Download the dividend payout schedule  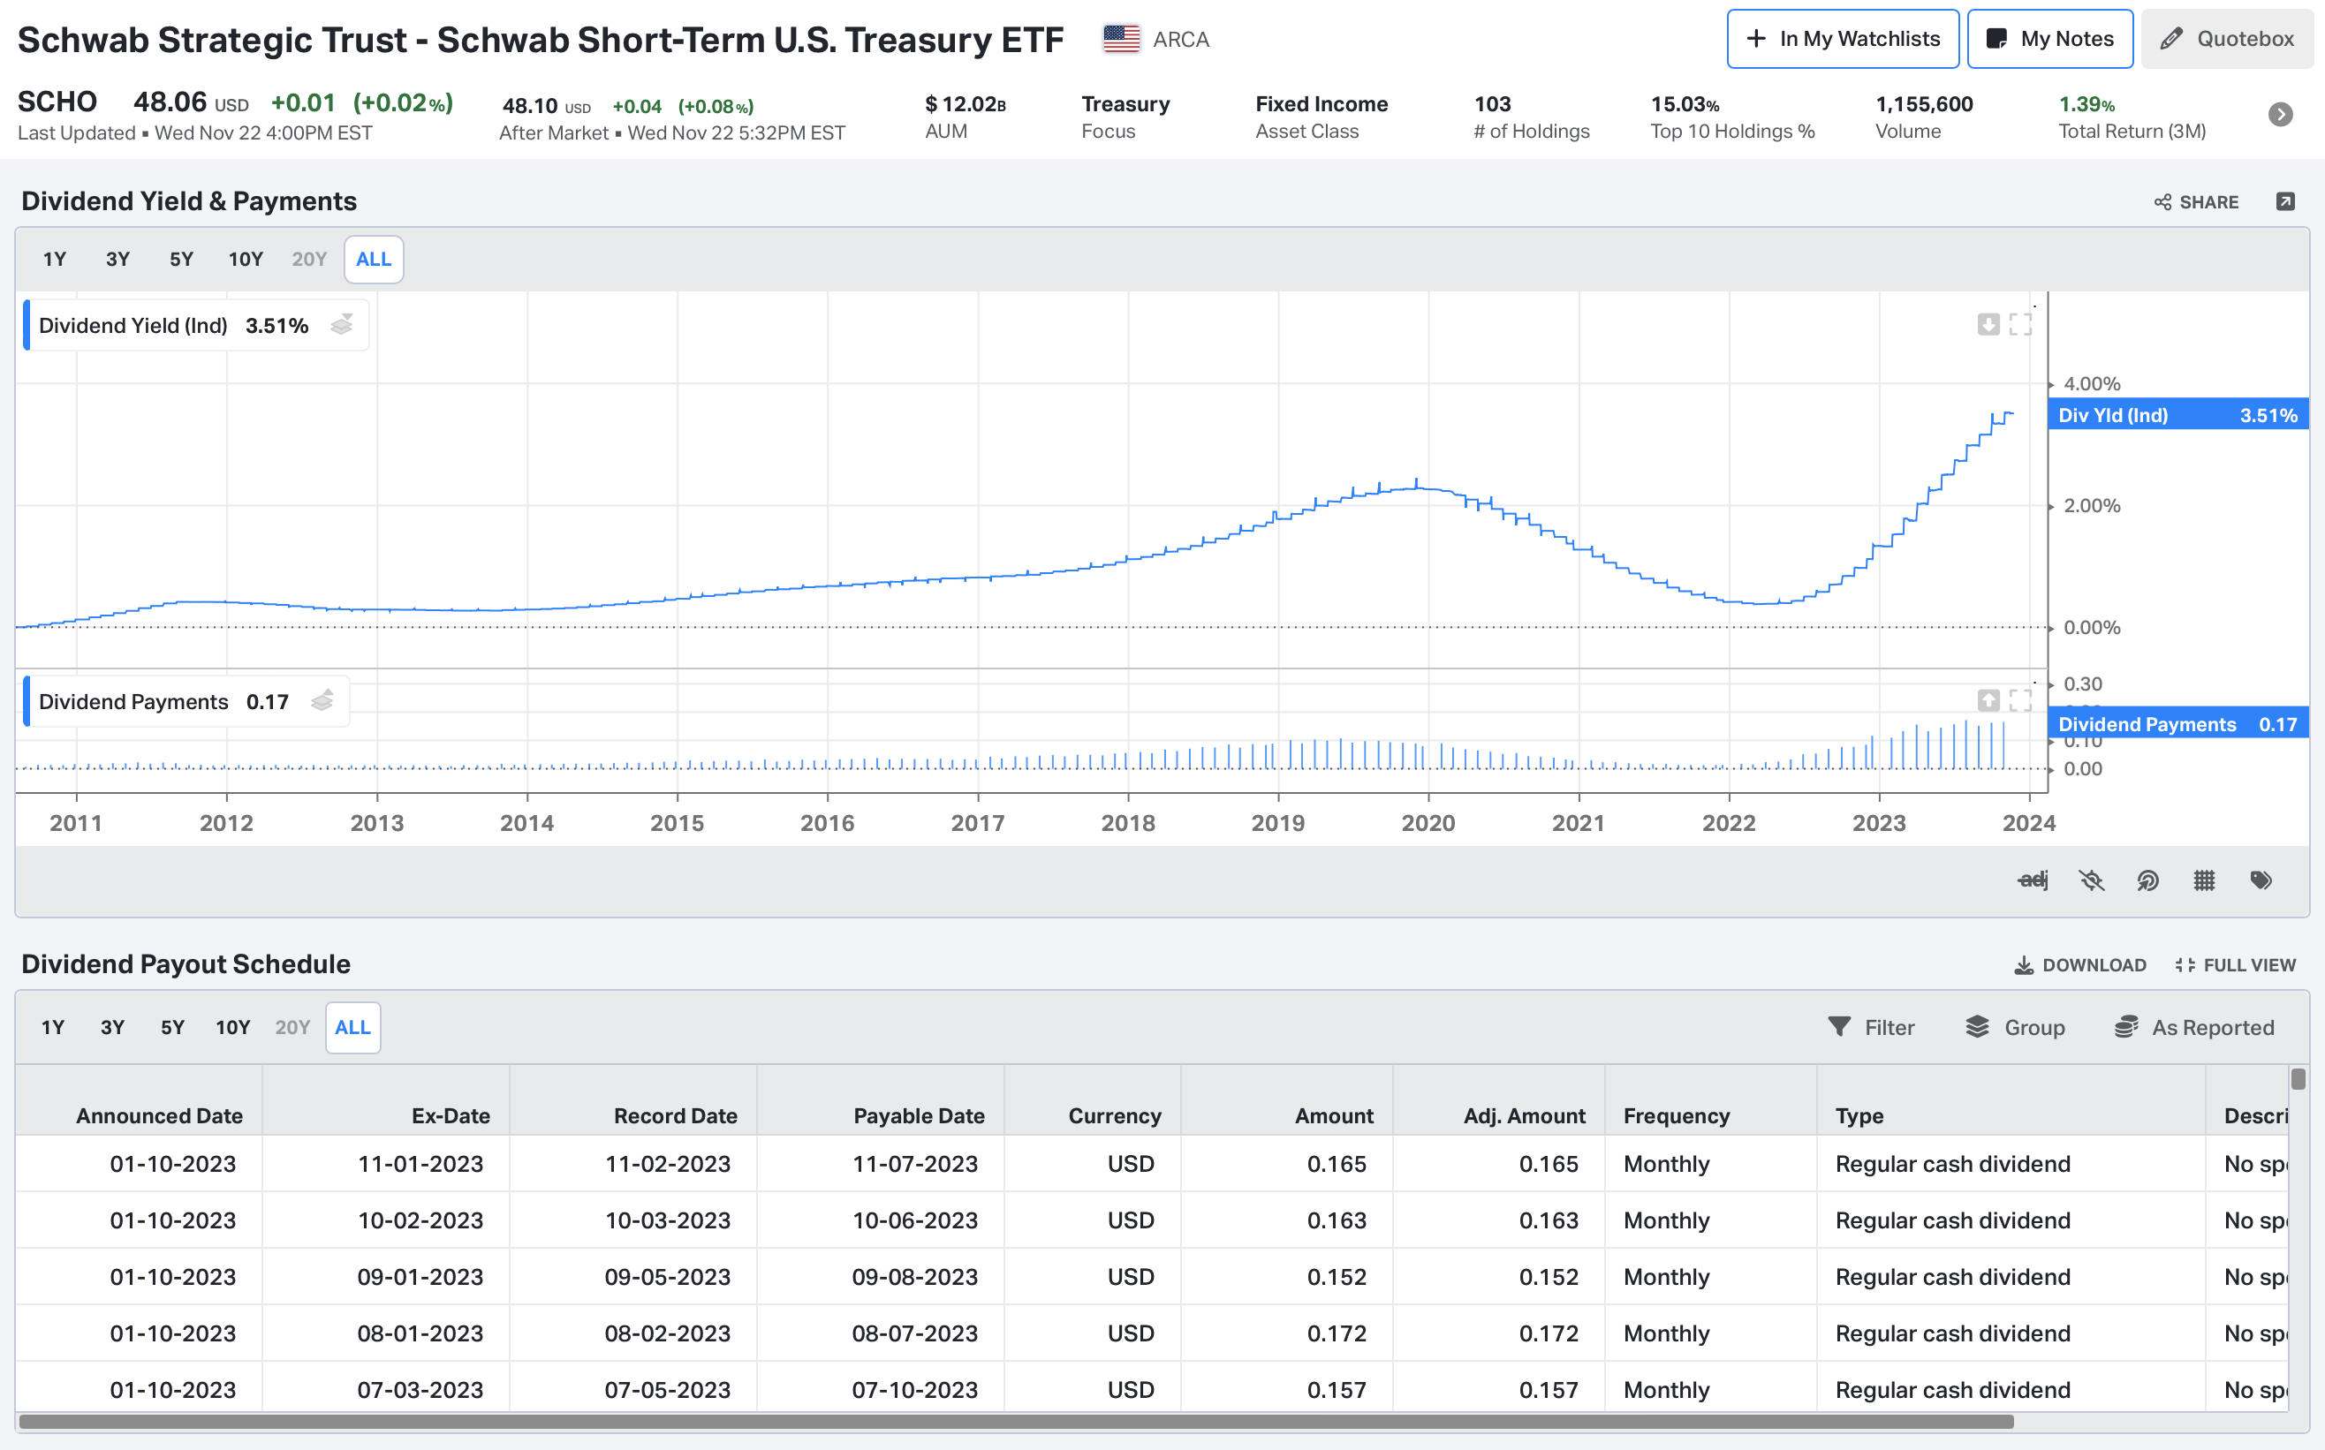click(2079, 964)
